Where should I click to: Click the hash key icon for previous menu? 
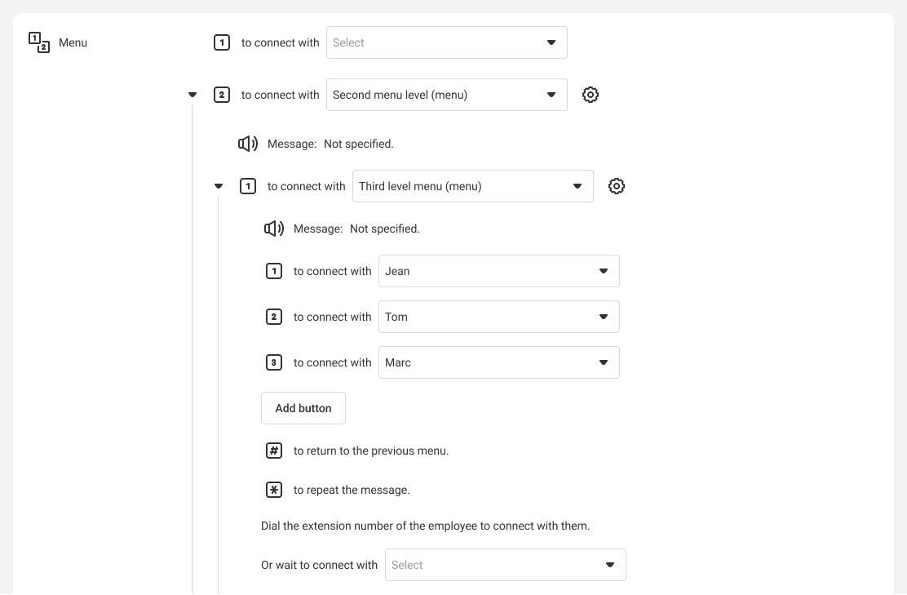(274, 451)
